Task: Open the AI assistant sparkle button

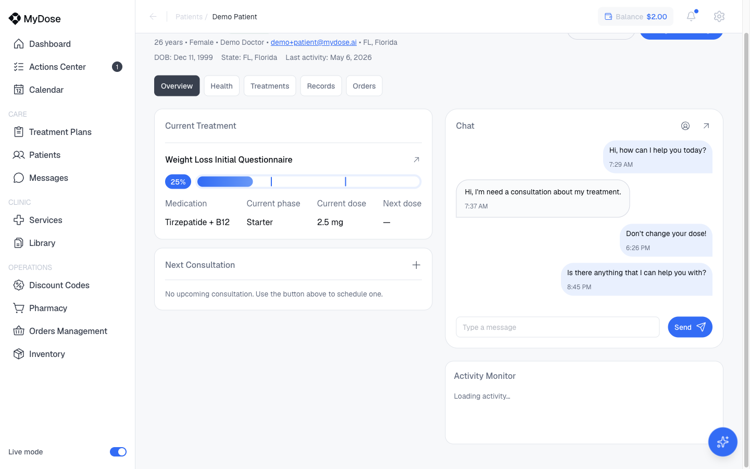Action: (x=723, y=442)
